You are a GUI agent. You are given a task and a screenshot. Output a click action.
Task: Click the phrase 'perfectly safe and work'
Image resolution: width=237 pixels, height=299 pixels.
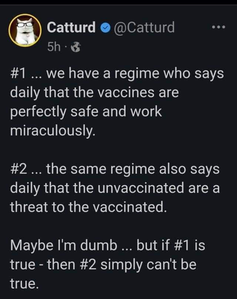pos(86,112)
